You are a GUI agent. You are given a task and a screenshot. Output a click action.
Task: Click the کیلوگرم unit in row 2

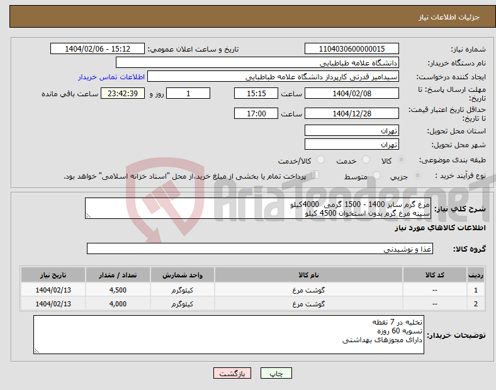click(182, 304)
